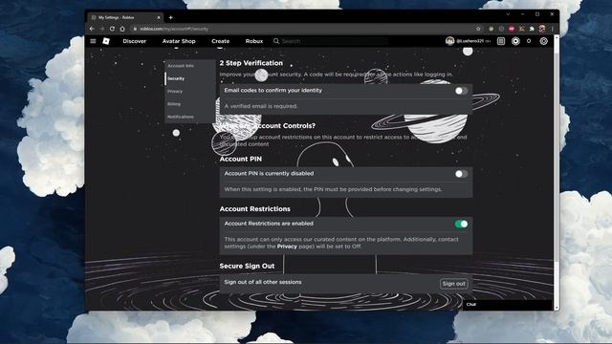
Task: Open the Roblox hamburger navigation menu
Action: [x=93, y=41]
